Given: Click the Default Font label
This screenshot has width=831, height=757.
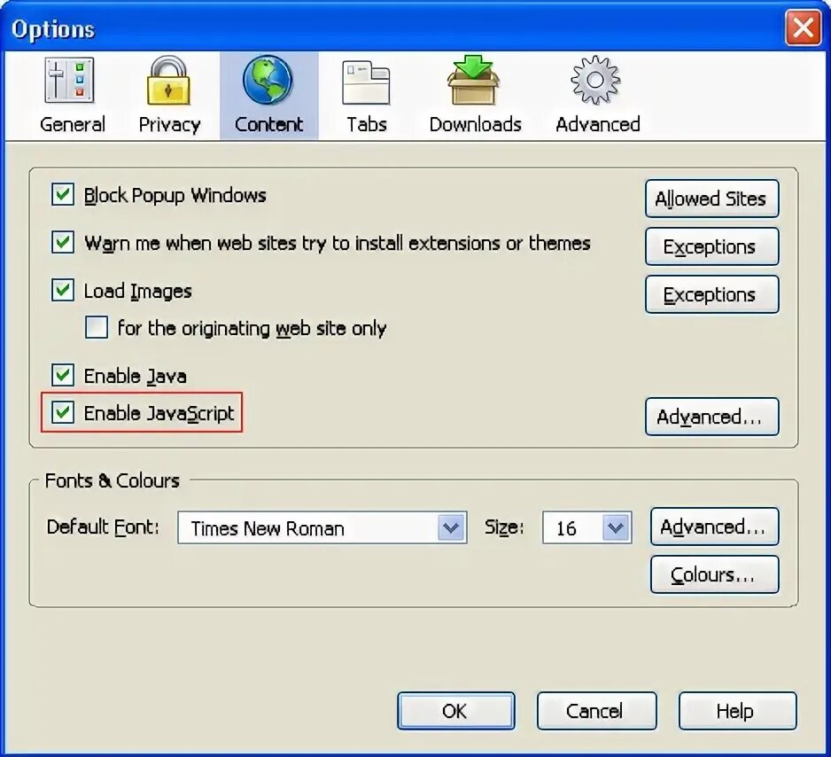Looking at the screenshot, I should (x=103, y=527).
